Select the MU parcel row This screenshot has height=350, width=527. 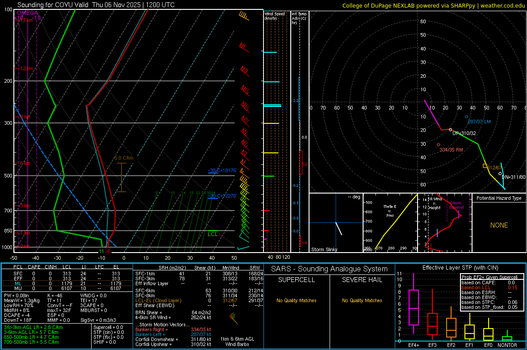pyautogui.click(x=67, y=288)
